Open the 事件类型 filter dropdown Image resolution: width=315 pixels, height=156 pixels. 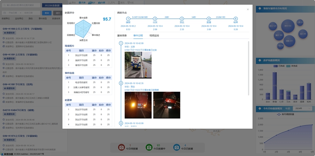[x=43, y=18]
